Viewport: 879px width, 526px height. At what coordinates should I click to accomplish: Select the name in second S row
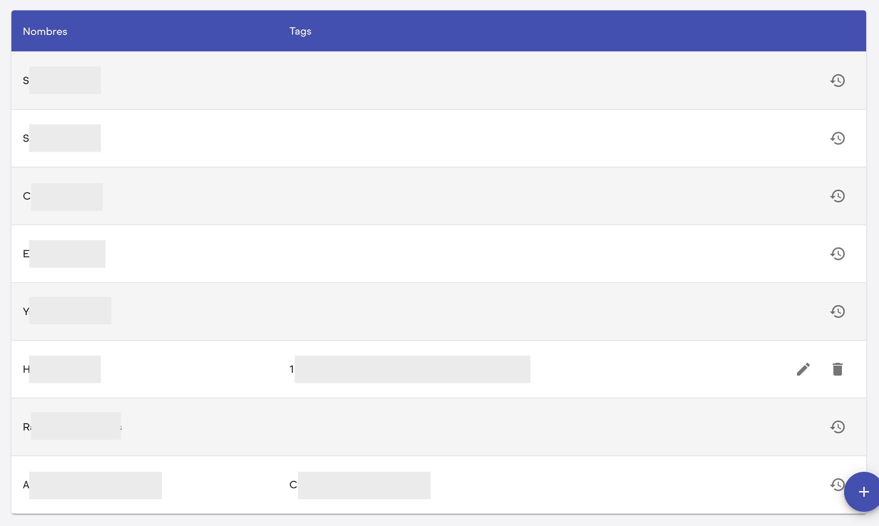point(61,138)
